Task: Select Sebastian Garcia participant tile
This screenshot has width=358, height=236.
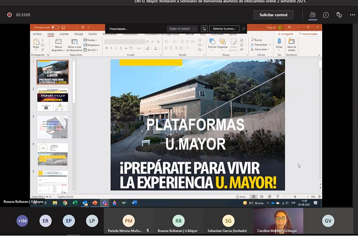Action: 228,220
